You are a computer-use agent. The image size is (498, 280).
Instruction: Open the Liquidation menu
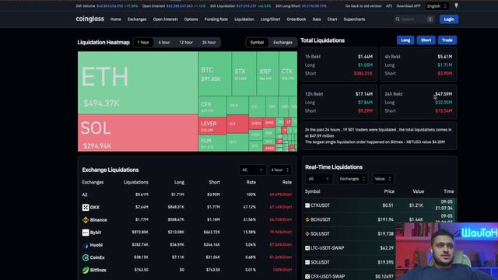pyautogui.click(x=244, y=19)
